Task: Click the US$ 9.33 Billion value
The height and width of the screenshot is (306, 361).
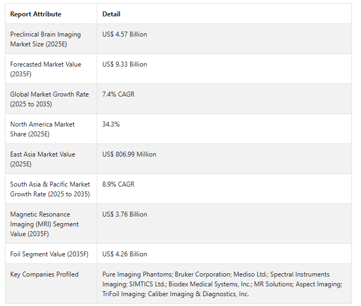Action: tap(125, 64)
